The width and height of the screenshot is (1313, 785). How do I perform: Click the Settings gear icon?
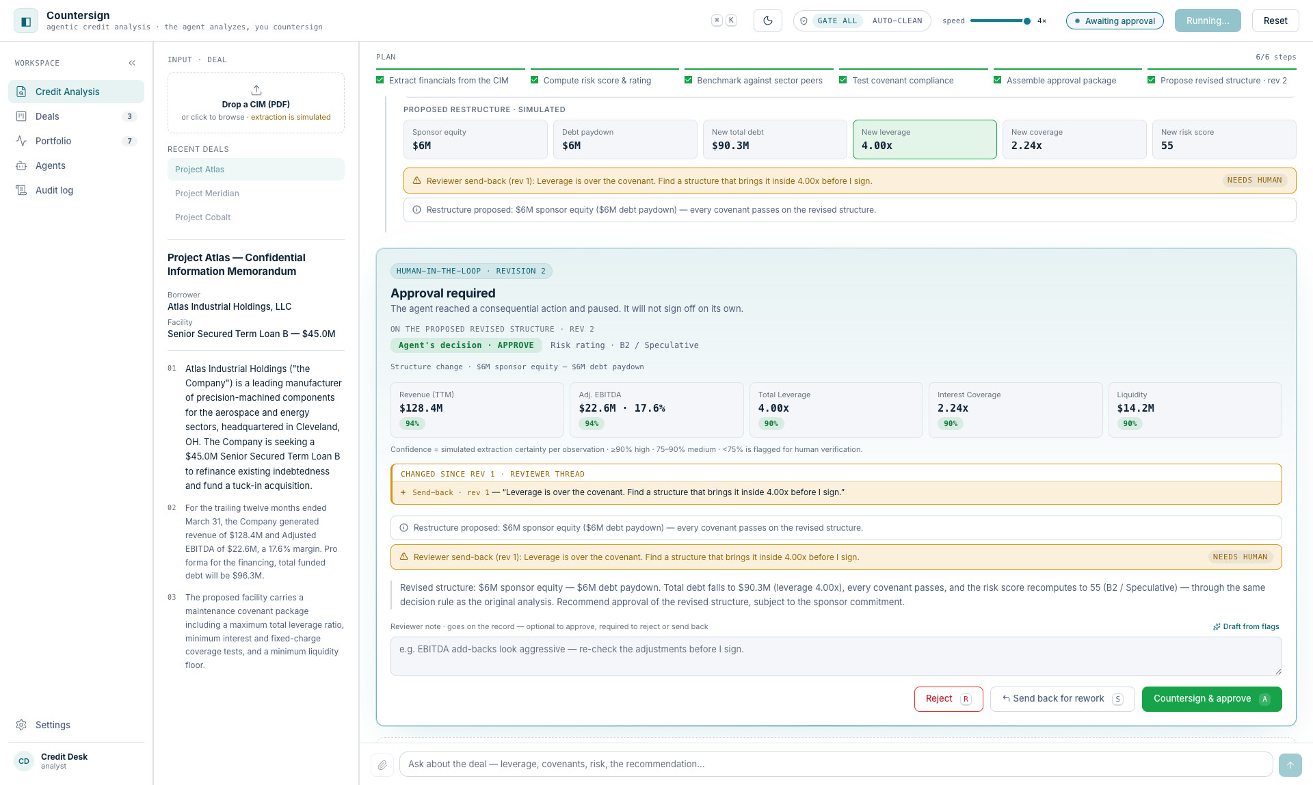pyautogui.click(x=21, y=725)
